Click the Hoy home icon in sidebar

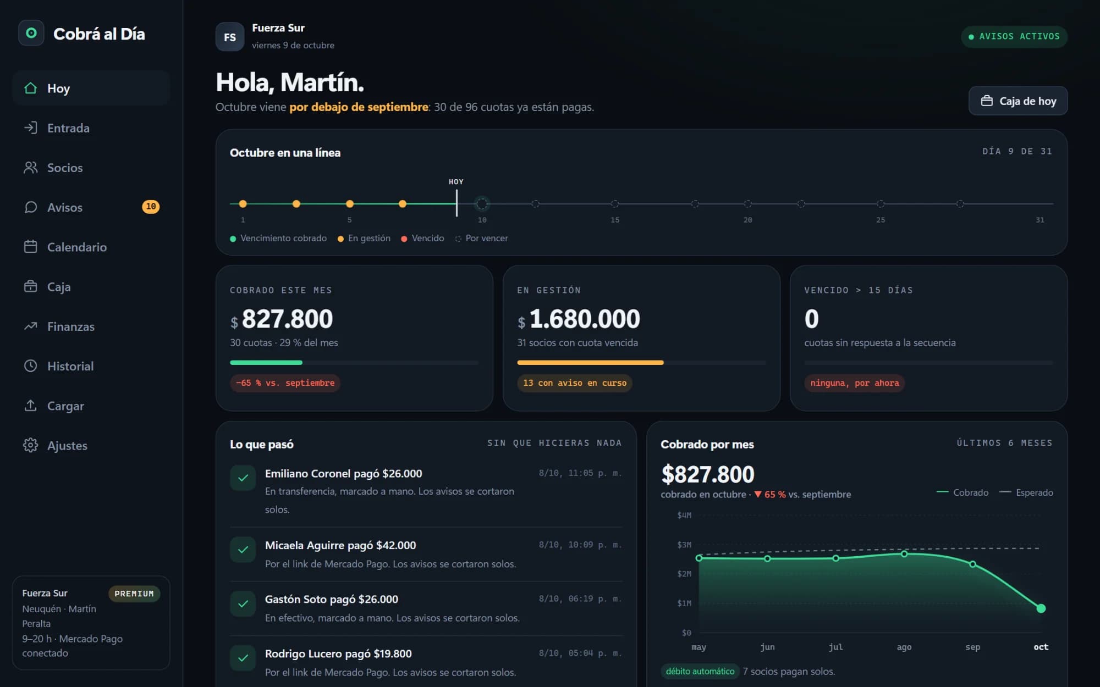click(31, 88)
